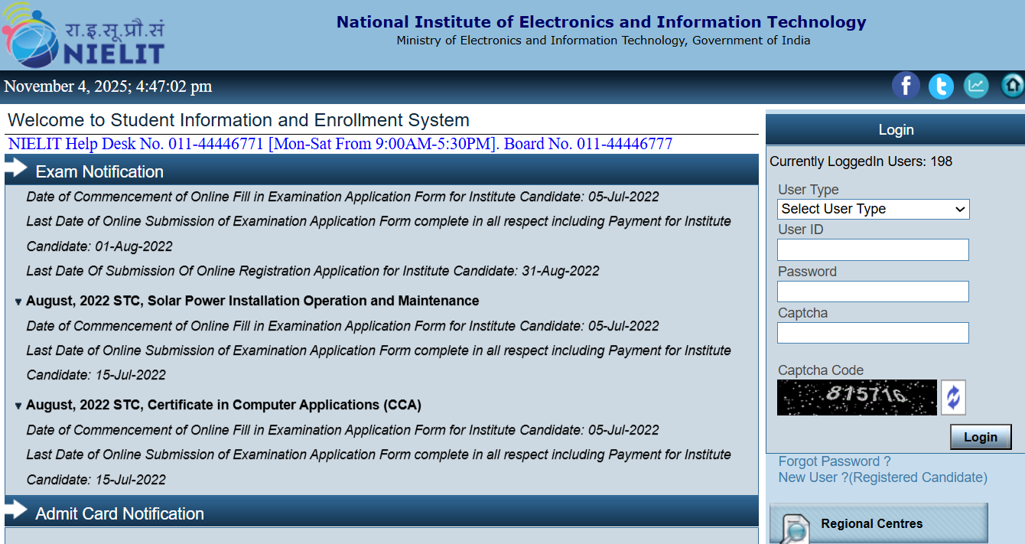The width and height of the screenshot is (1025, 544).
Task: Open the NIELIT Facebook page icon
Action: point(906,86)
